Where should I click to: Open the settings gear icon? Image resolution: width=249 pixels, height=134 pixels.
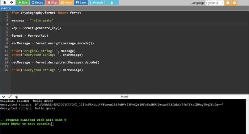point(234,3)
